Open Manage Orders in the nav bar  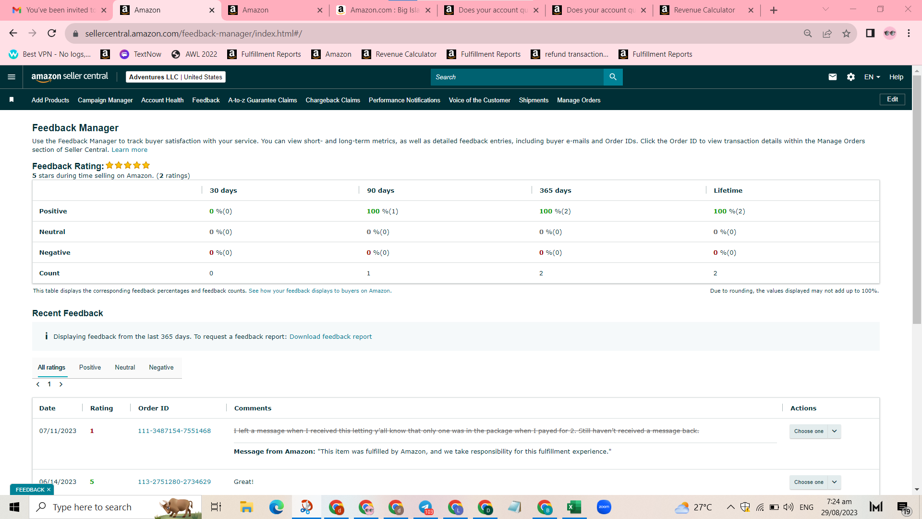[x=579, y=100]
